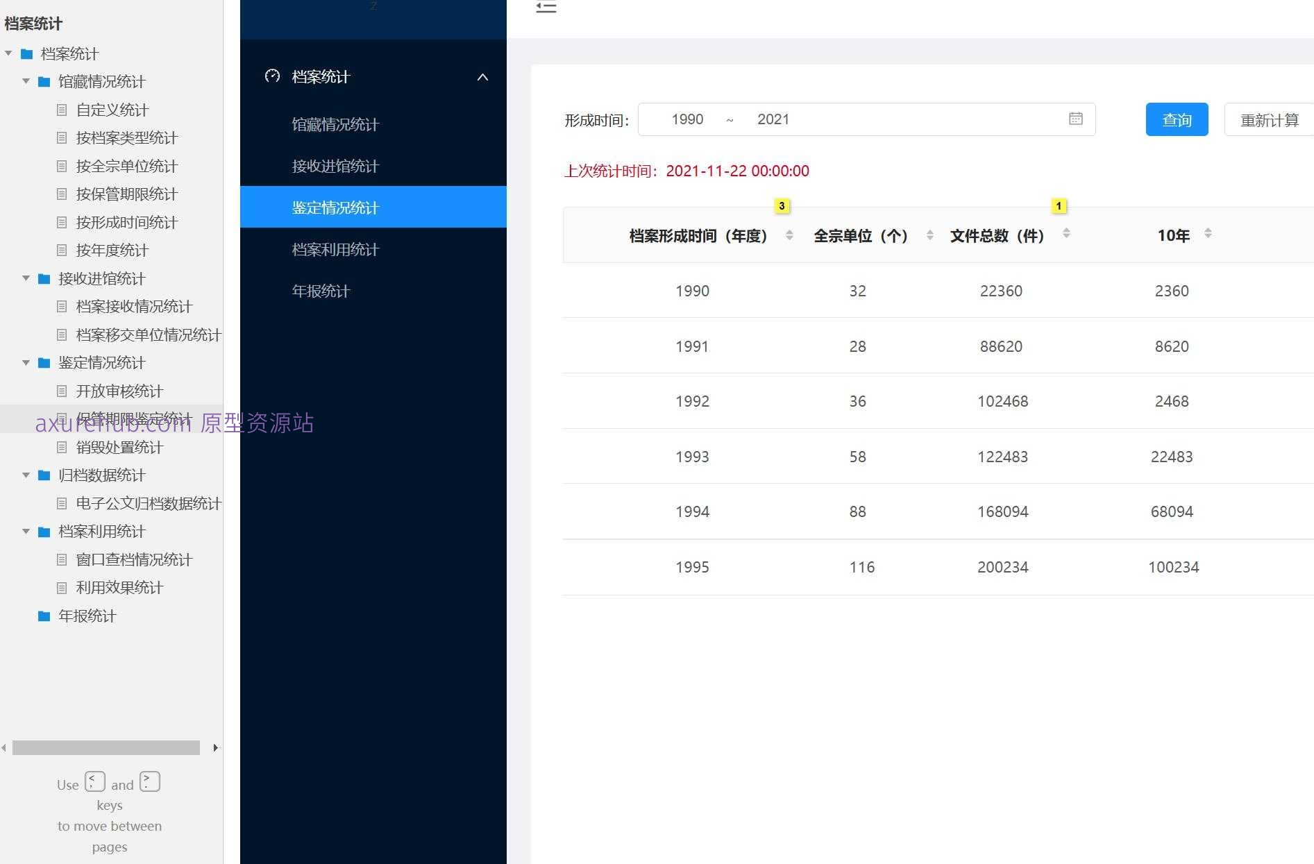
Task: Toggle sorting on 文件总数（件）column
Action: click(x=1067, y=235)
